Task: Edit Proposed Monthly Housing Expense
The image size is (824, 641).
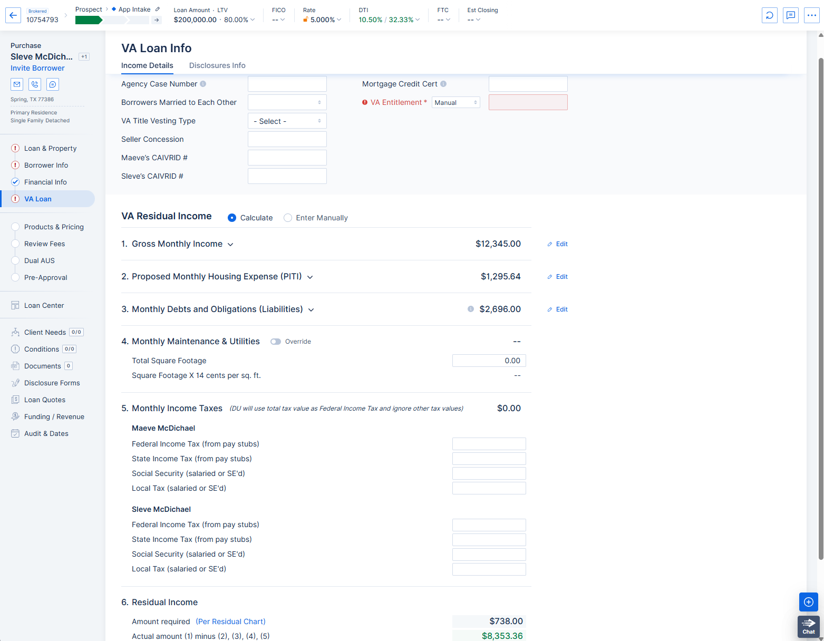Action: coord(558,277)
